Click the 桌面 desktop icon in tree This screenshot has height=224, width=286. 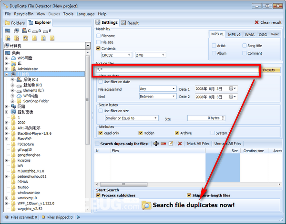8,53
